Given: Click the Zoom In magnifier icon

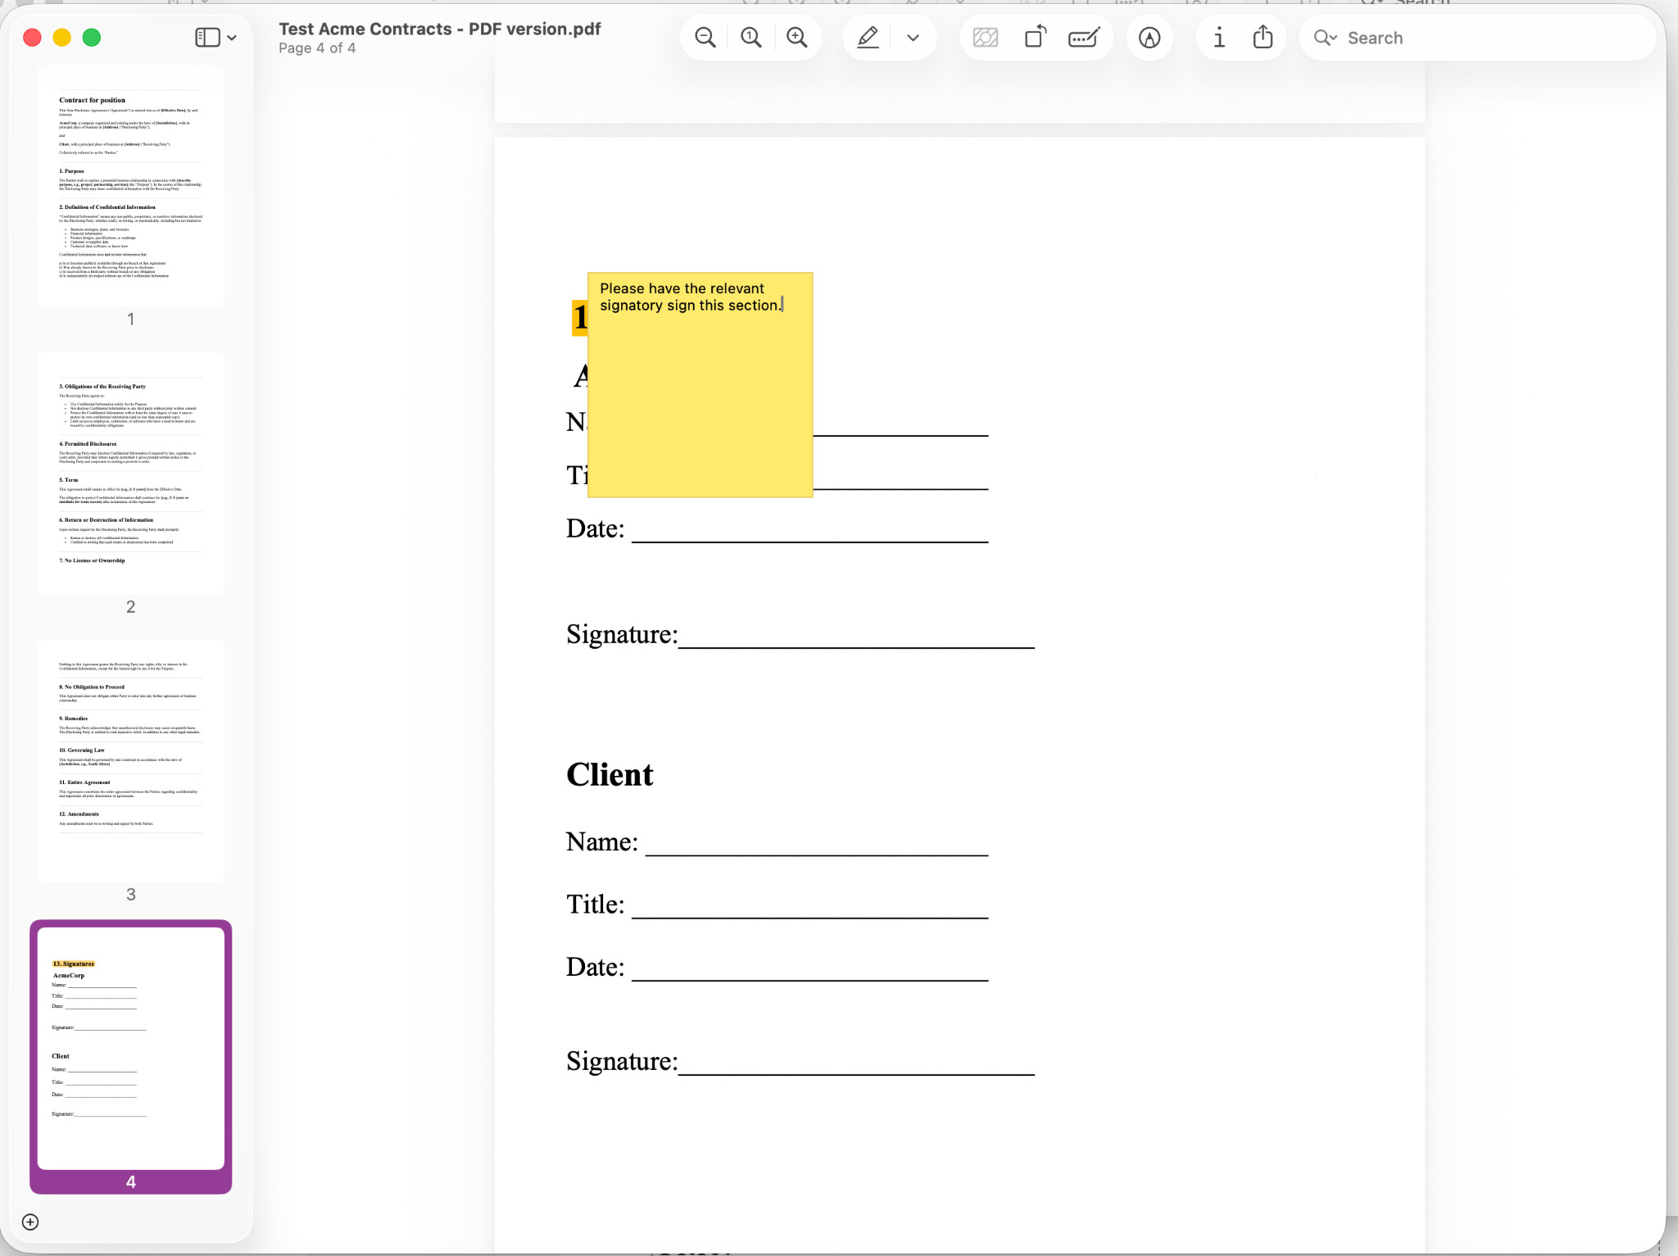Looking at the screenshot, I should tap(796, 38).
